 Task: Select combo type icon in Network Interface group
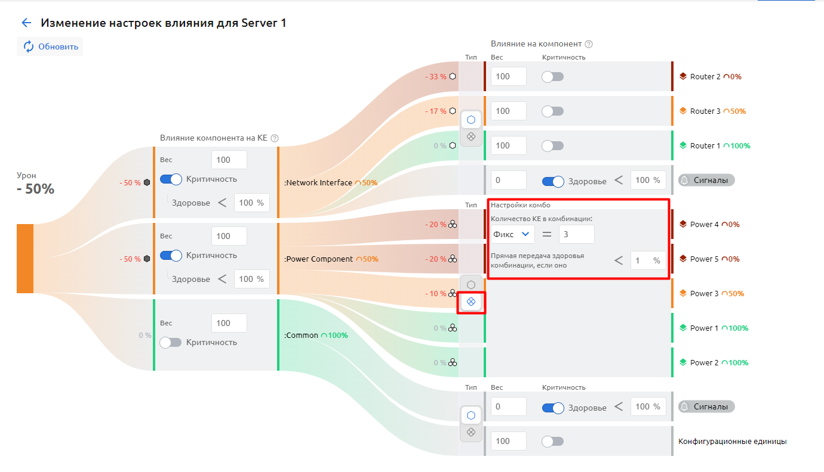pos(471,136)
